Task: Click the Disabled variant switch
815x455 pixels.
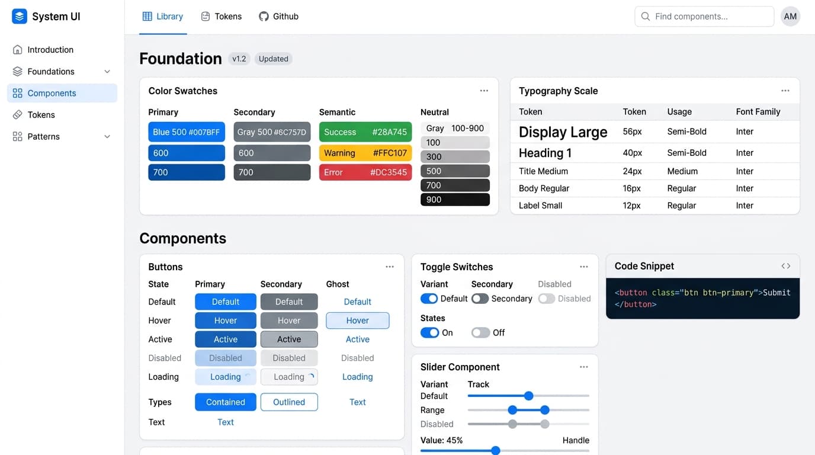Action: tap(547, 299)
